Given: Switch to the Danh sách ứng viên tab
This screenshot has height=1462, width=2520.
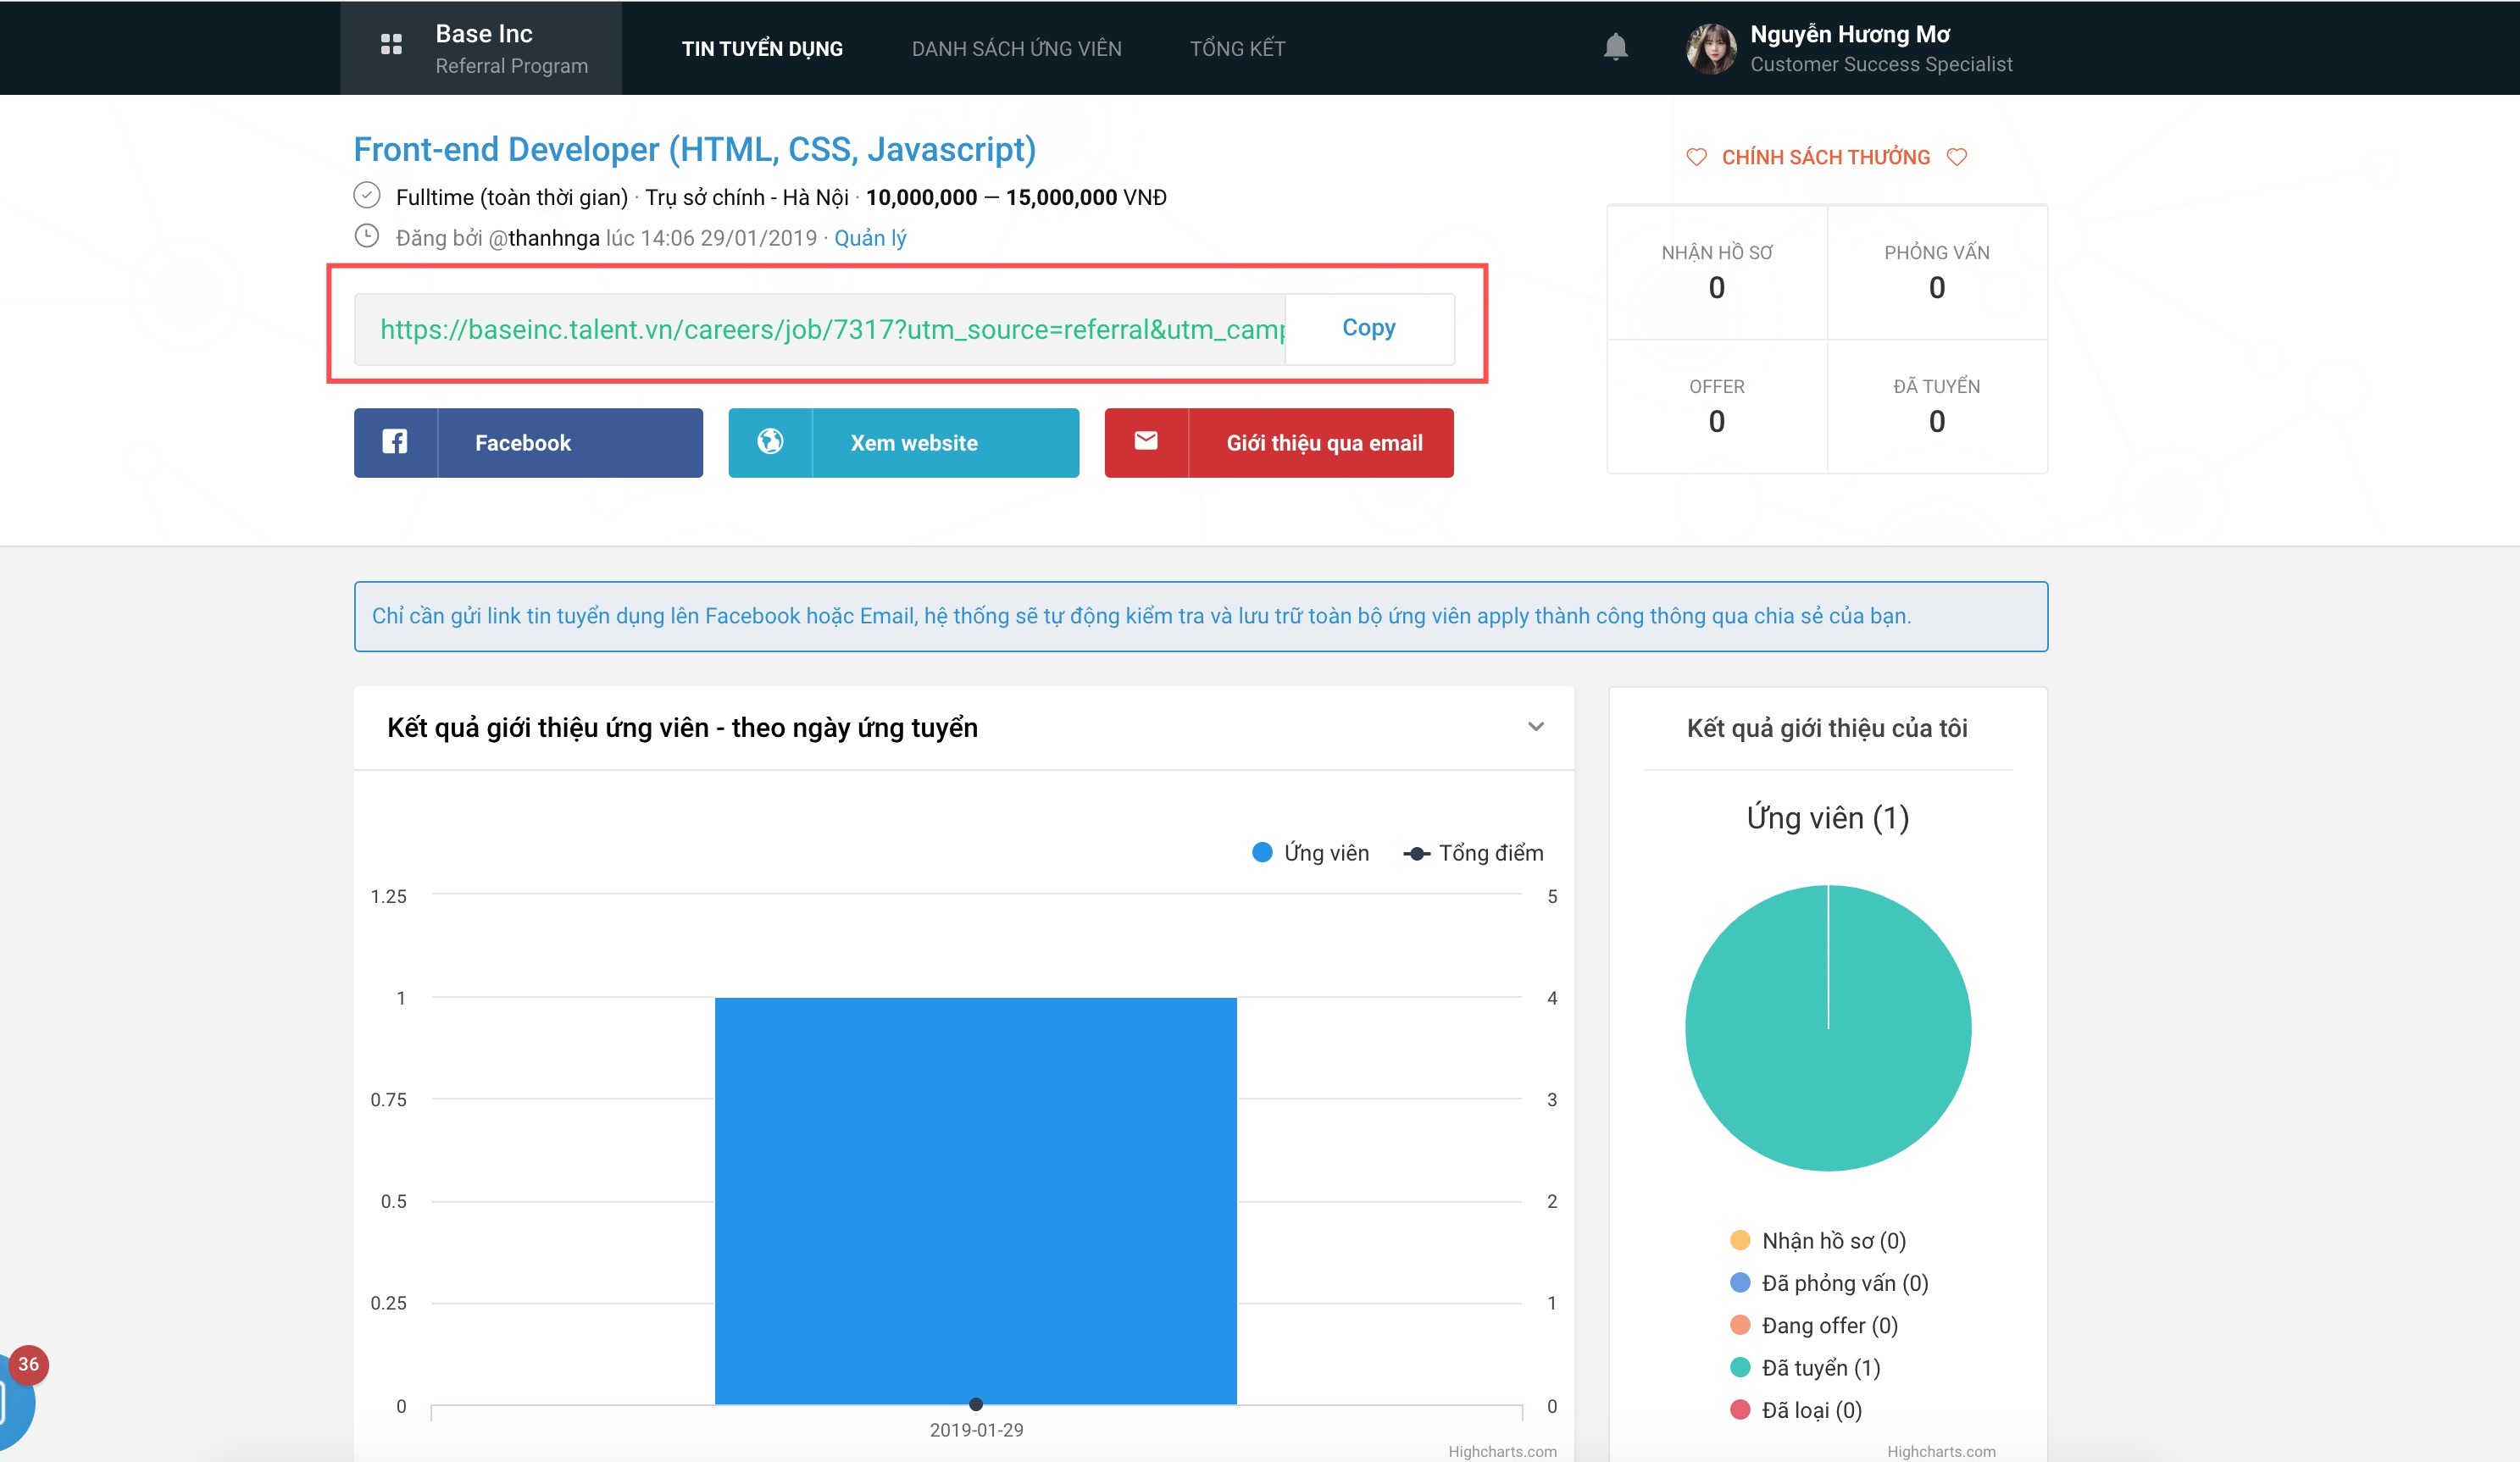Looking at the screenshot, I should coord(1016,49).
